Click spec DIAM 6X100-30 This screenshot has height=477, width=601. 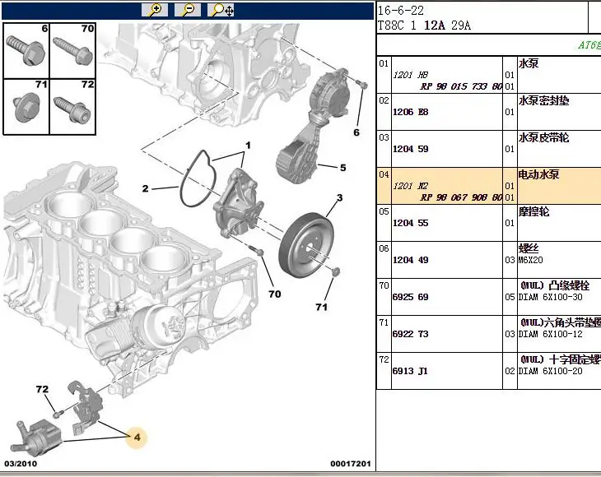(x=551, y=297)
